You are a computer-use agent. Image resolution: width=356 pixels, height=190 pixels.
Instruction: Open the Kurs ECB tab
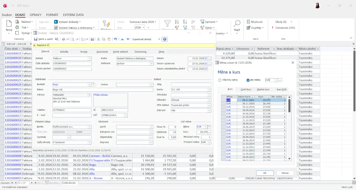pyautogui.click(x=281, y=90)
